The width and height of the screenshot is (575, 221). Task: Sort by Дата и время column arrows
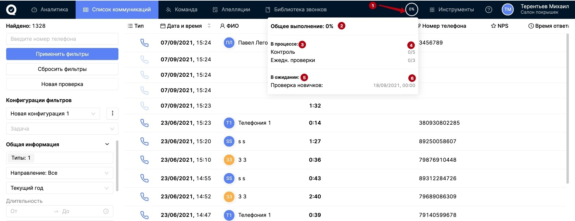coord(209,26)
